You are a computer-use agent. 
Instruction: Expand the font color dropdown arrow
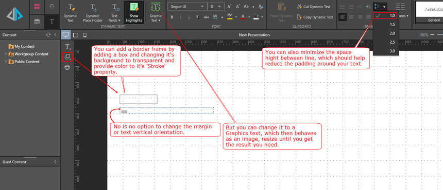click(x=249, y=17)
